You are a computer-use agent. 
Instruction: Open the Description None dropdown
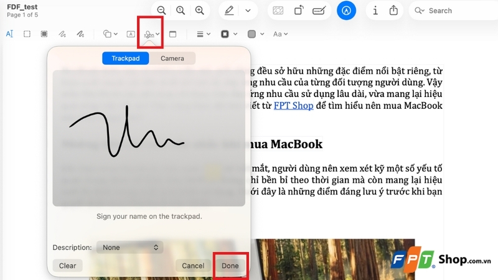pos(129,247)
